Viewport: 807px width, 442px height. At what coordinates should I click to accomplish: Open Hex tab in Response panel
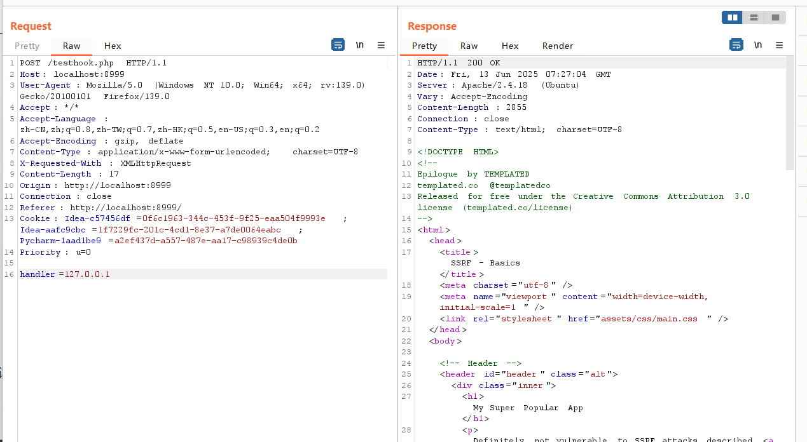pyautogui.click(x=510, y=46)
